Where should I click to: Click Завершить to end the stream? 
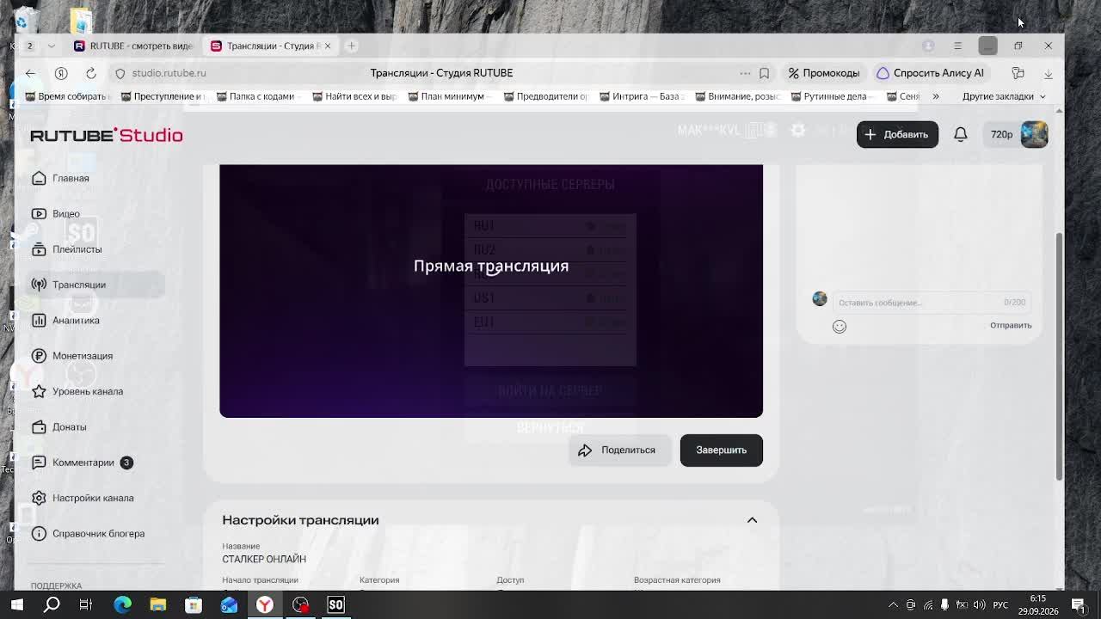click(721, 450)
